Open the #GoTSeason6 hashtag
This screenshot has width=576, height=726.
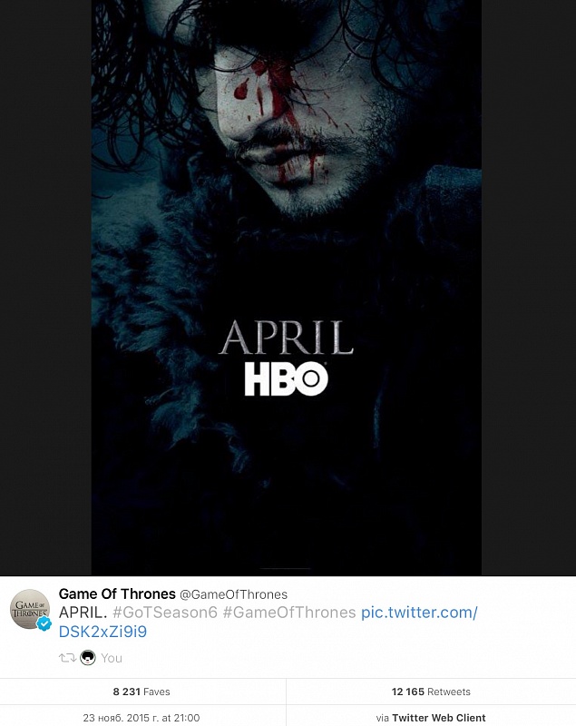click(x=165, y=613)
